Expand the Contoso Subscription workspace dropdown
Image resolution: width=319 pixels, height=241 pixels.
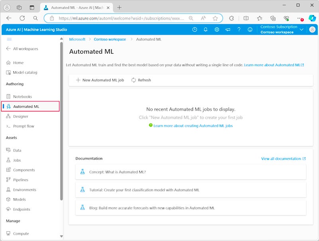click(301, 29)
